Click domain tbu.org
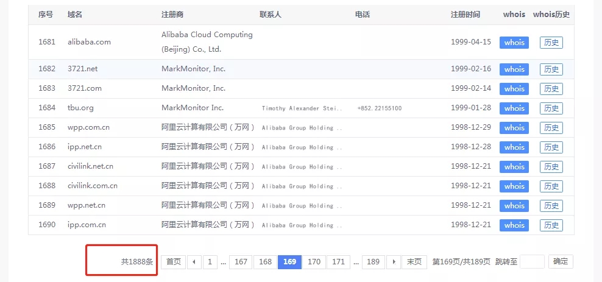 pos(80,108)
